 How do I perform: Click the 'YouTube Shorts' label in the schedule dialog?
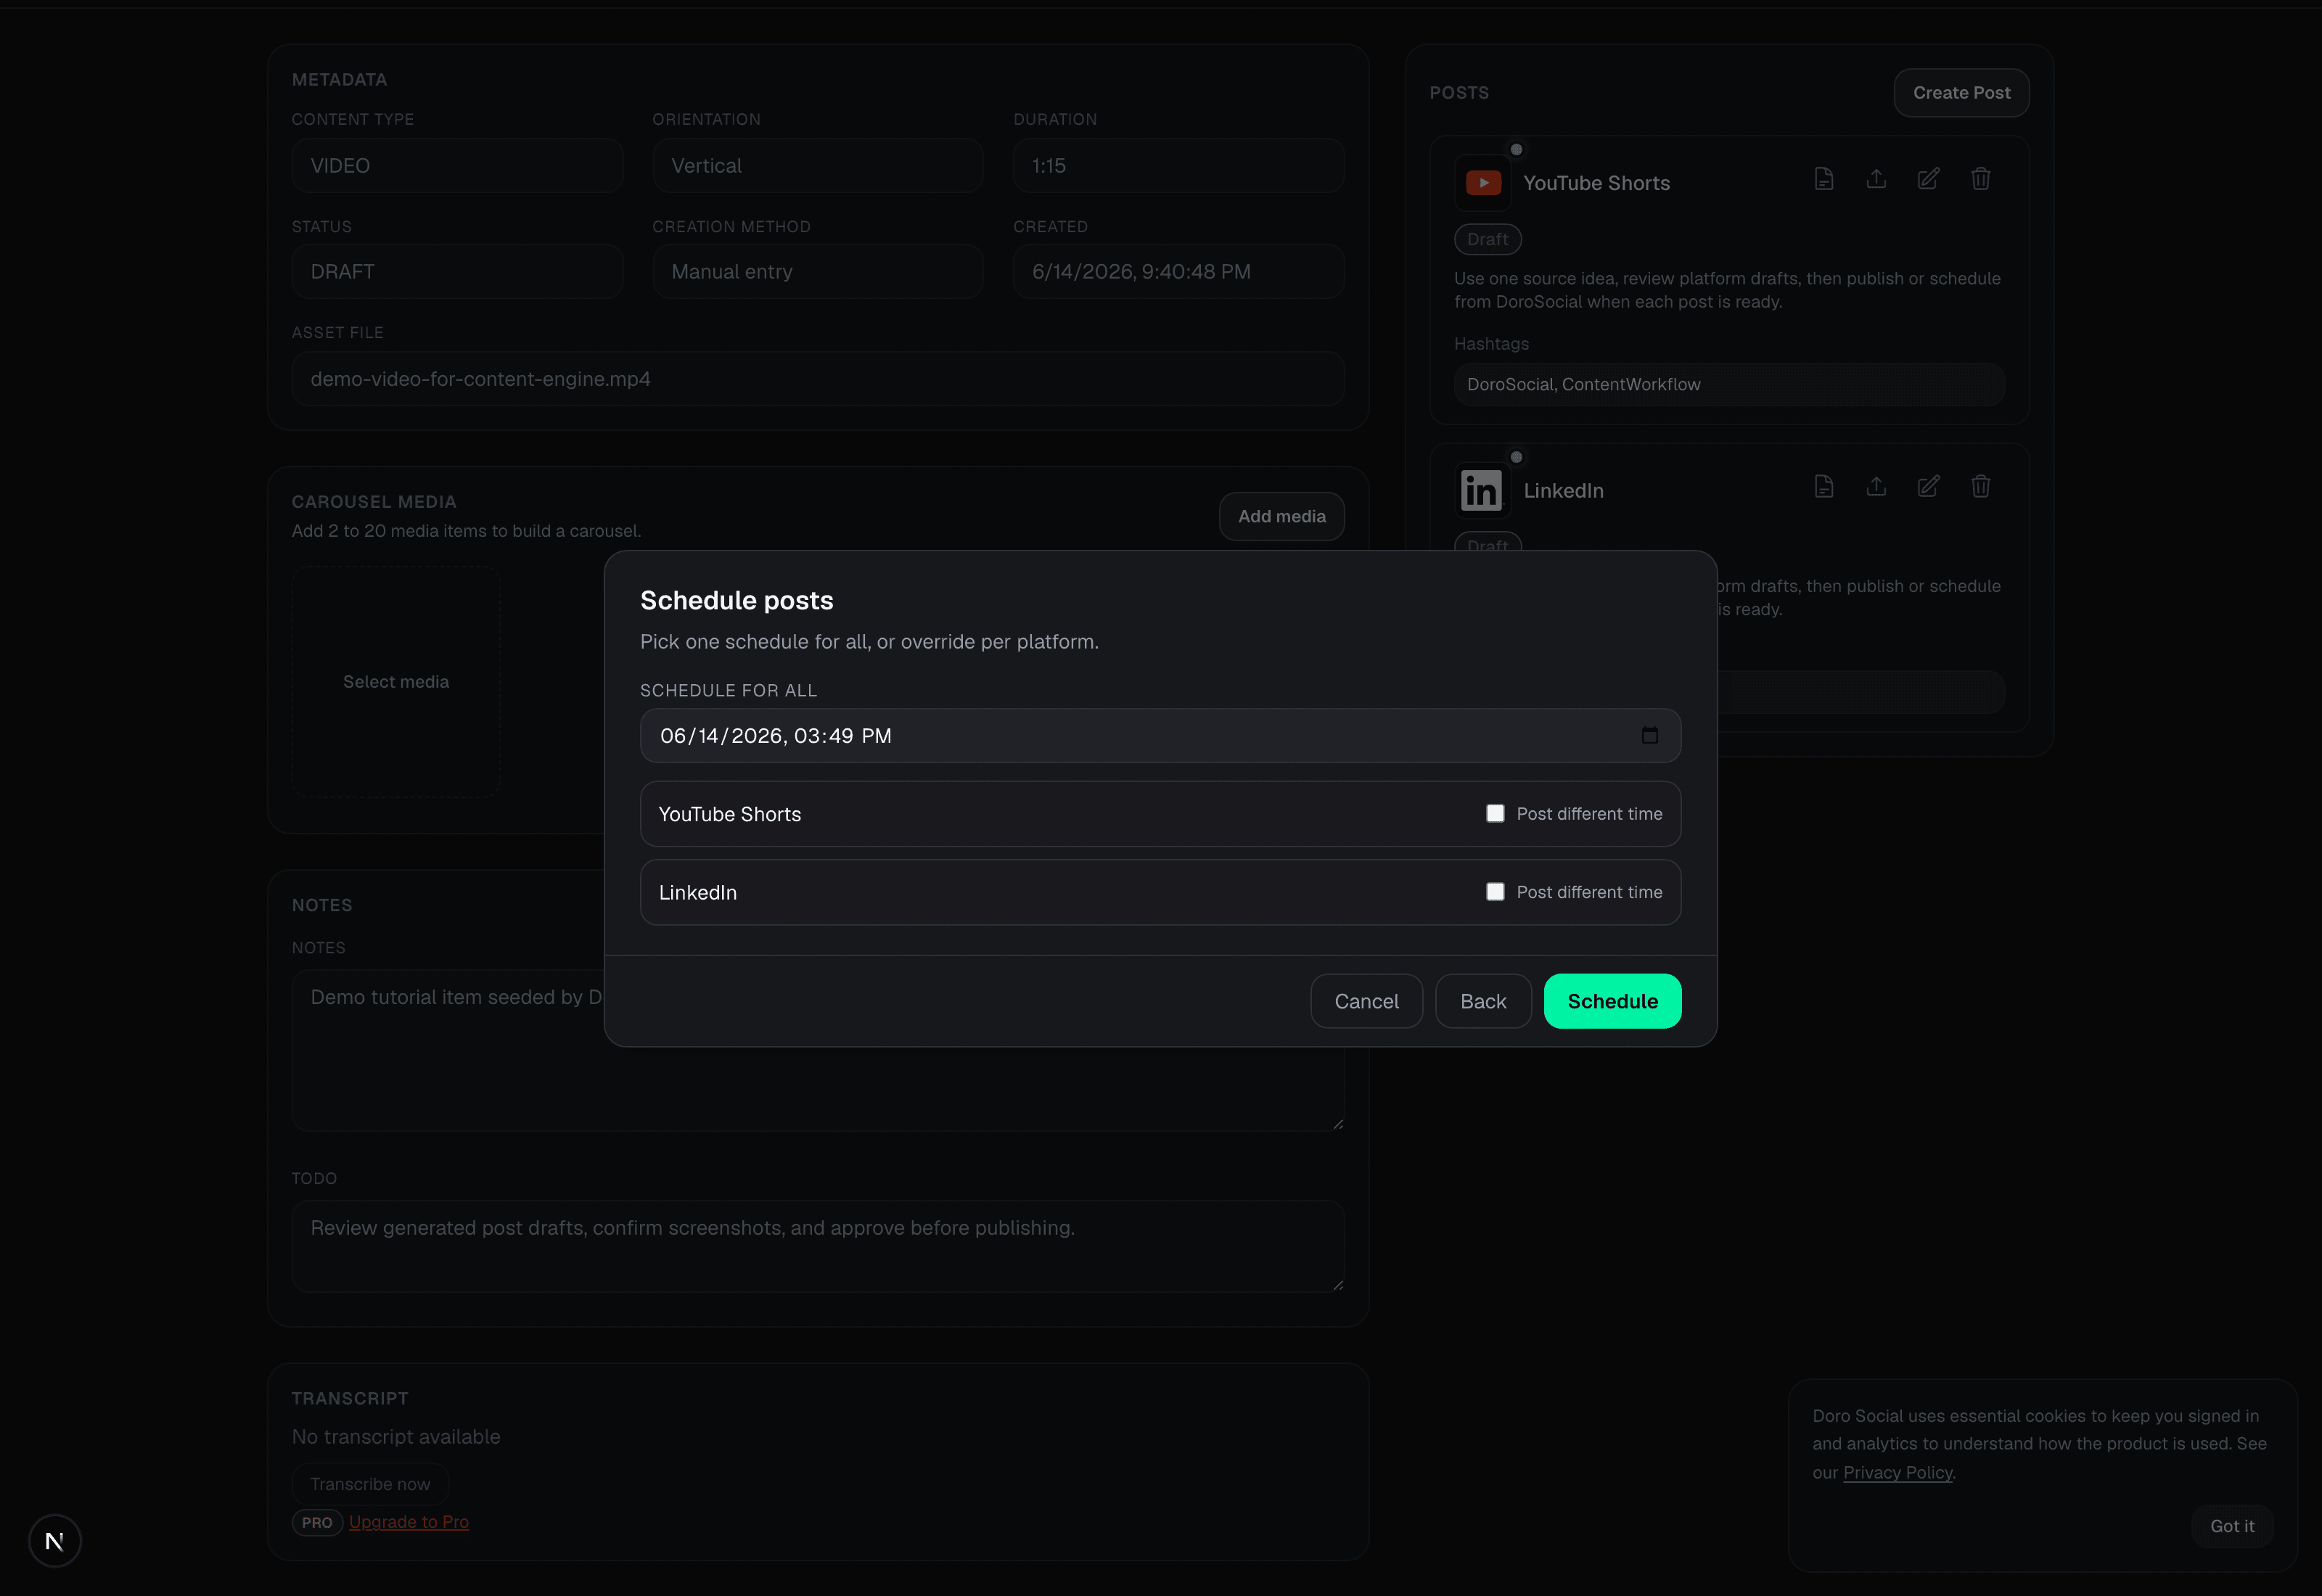click(x=730, y=814)
